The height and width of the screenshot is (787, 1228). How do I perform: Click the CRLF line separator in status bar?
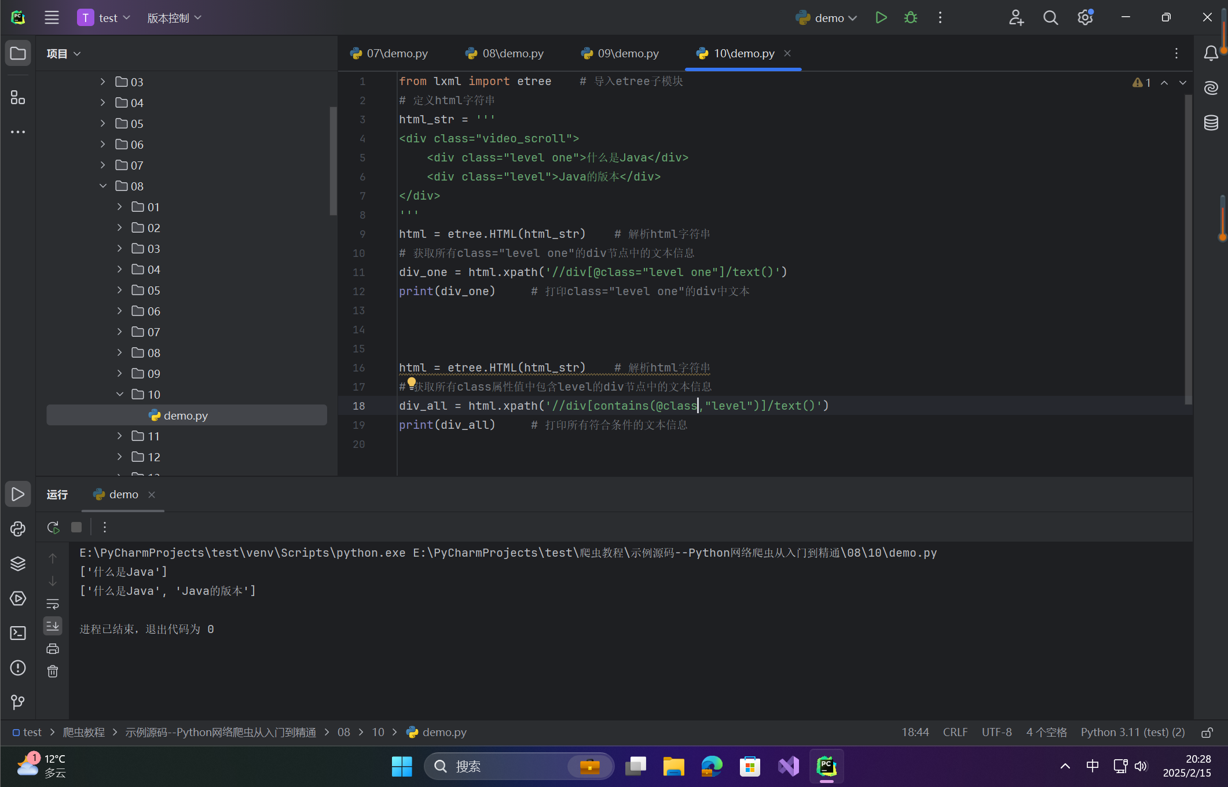click(x=955, y=732)
